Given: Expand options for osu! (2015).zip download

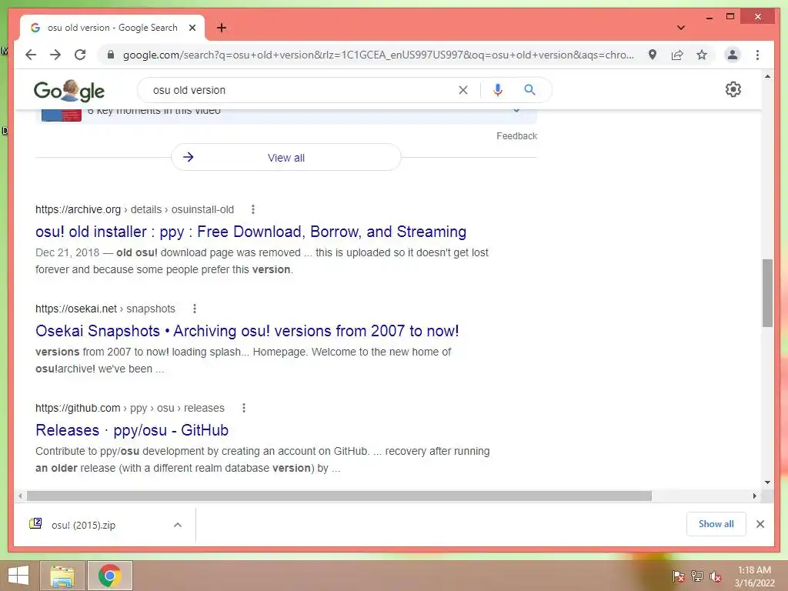Looking at the screenshot, I should pos(178,525).
